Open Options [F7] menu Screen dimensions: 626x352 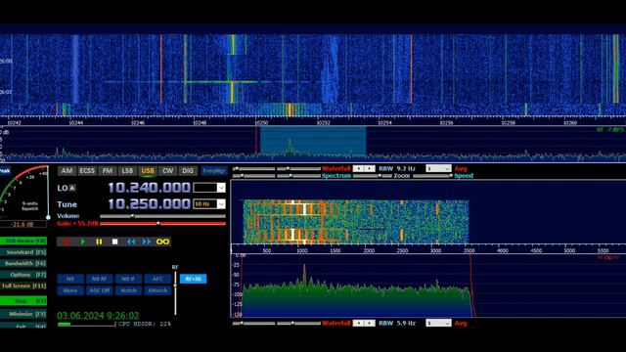pyautogui.click(x=23, y=275)
